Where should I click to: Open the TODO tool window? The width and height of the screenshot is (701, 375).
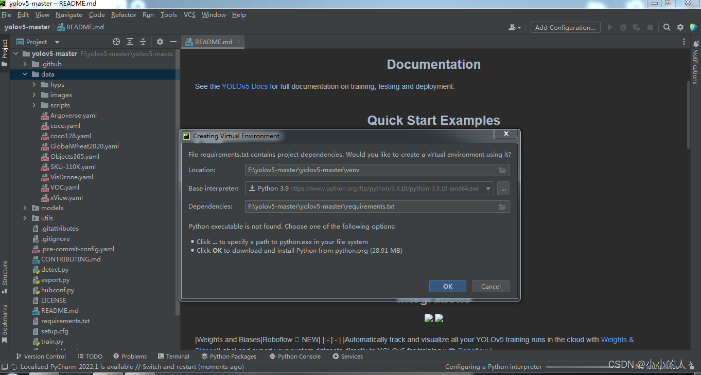(90, 356)
